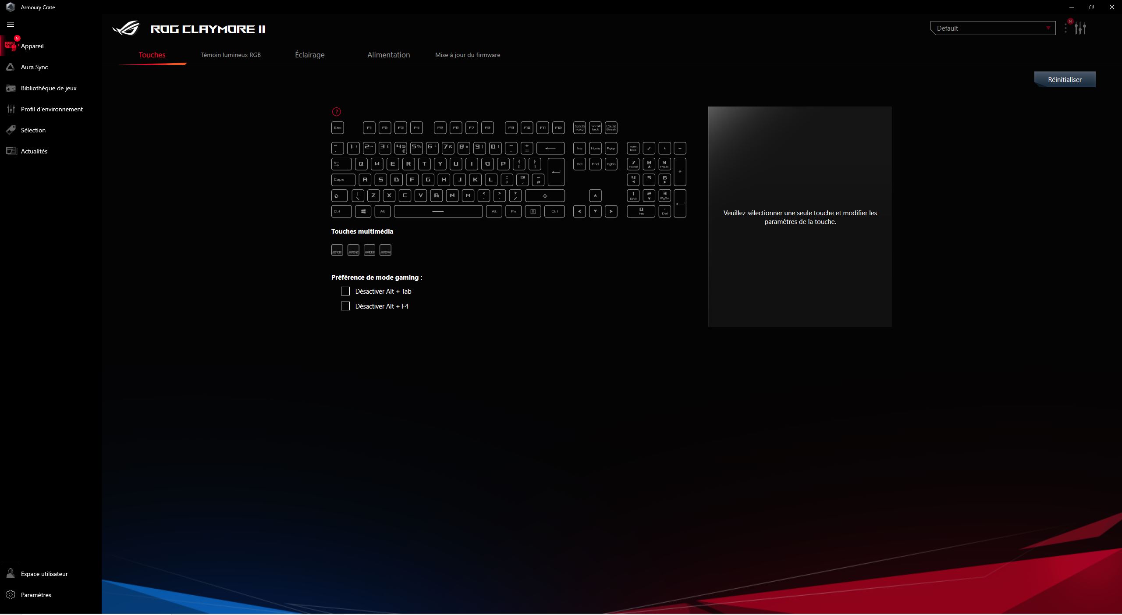Open Mise à jour du firmware

(x=468, y=55)
